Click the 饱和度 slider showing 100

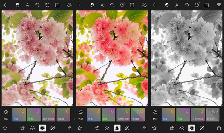138,114
